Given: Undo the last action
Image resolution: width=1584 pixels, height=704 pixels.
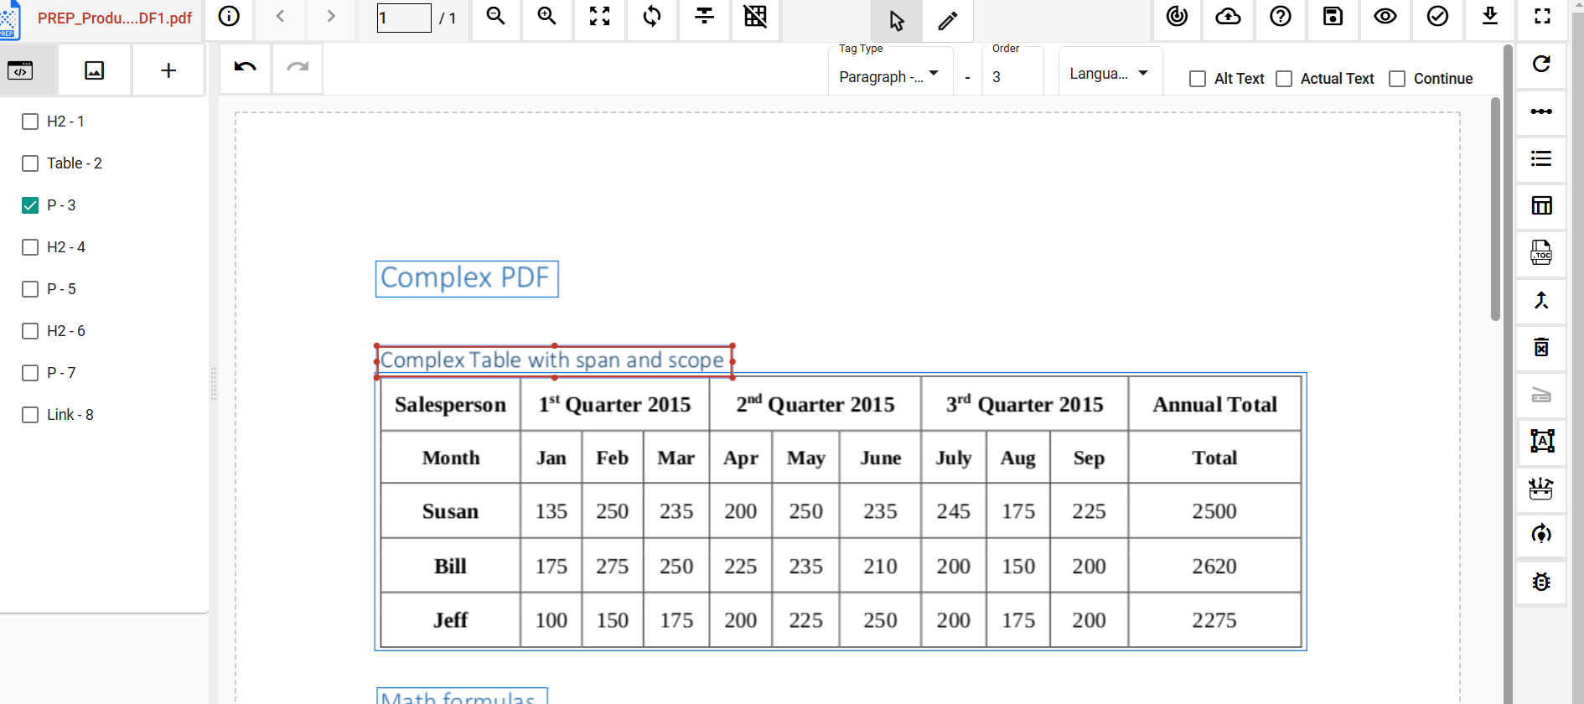Looking at the screenshot, I should click(x=246, y=67).
